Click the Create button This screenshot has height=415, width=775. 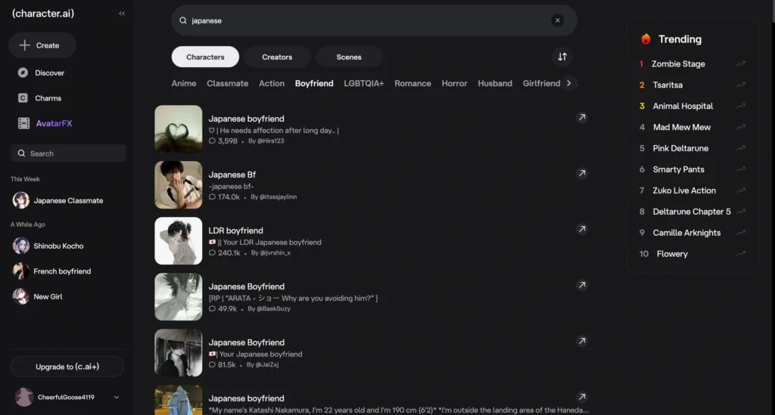(42, 45)
